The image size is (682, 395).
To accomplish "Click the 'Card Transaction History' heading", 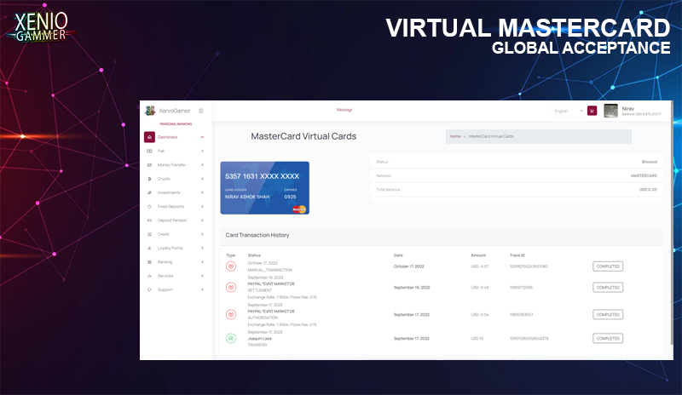I will (x=257, y=235).
